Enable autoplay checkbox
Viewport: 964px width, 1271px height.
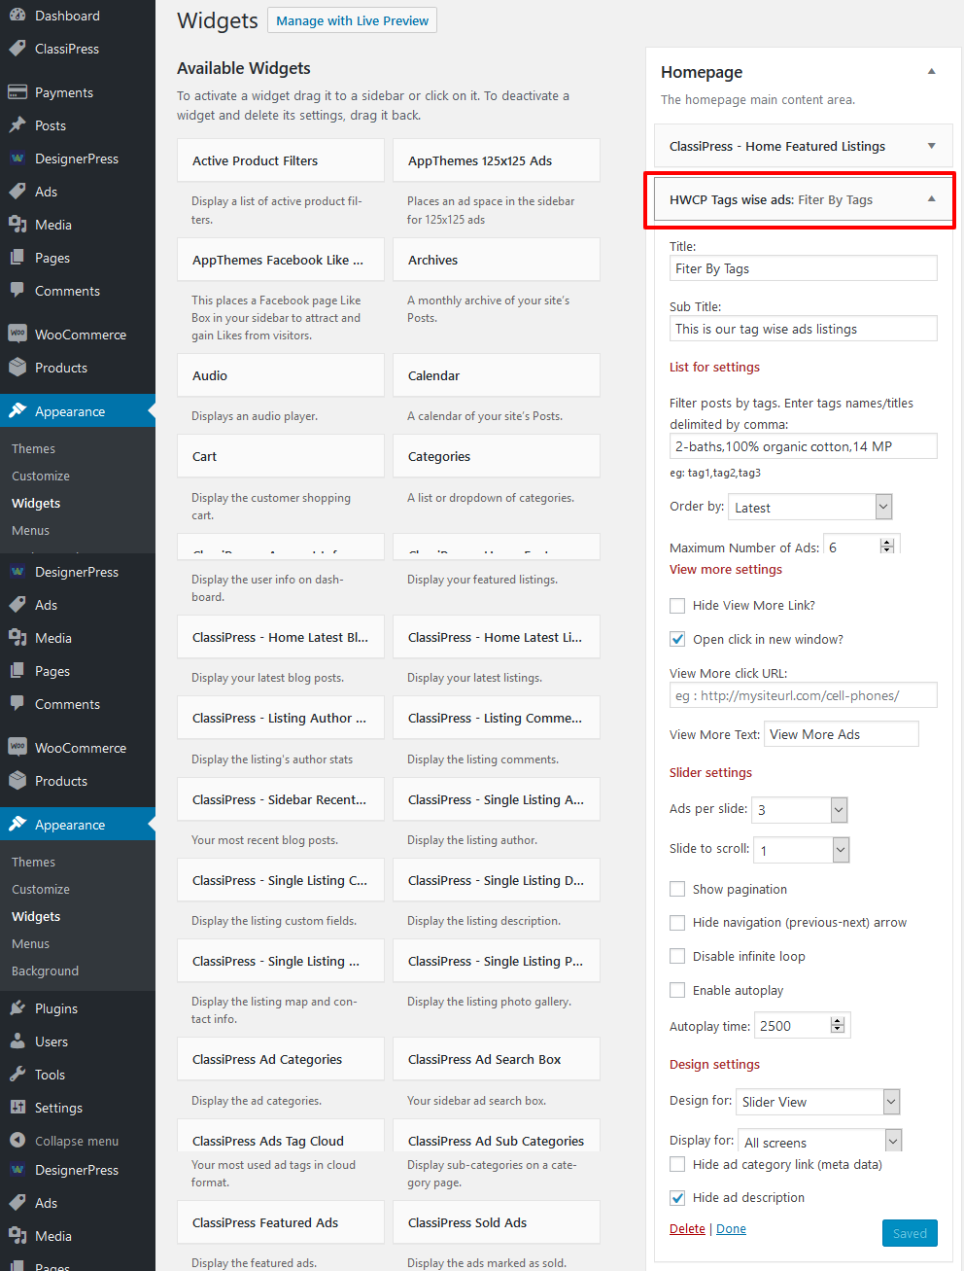tap(677, 990)
